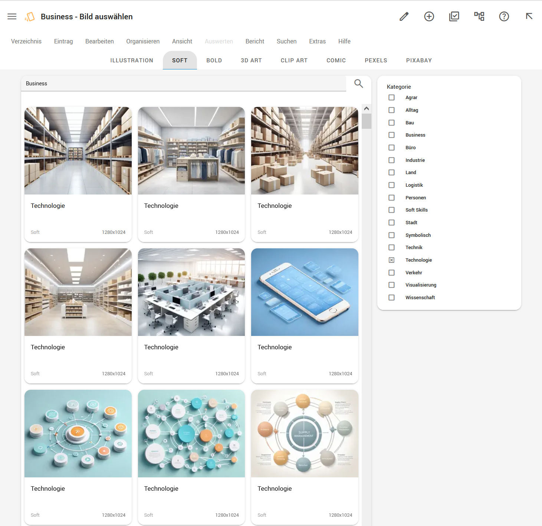Image resolution: width=542 pixels, height=526 pixels.
Task: Check the Business category checkbox
Action: pos(391,135)
